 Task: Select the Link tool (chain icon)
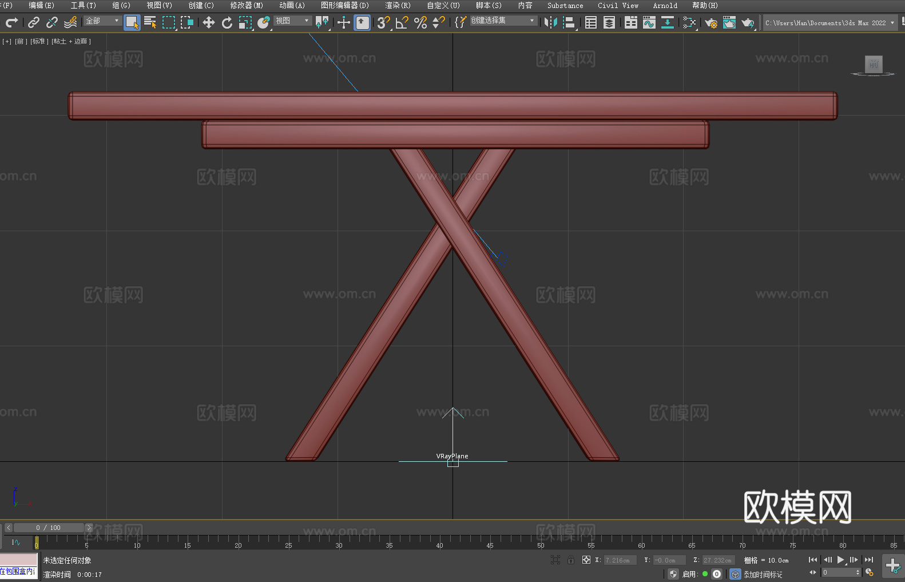(34, 22)
